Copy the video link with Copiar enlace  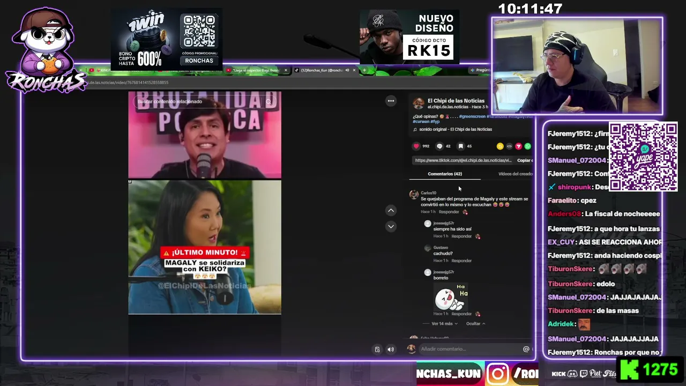(x=525, y=160)
